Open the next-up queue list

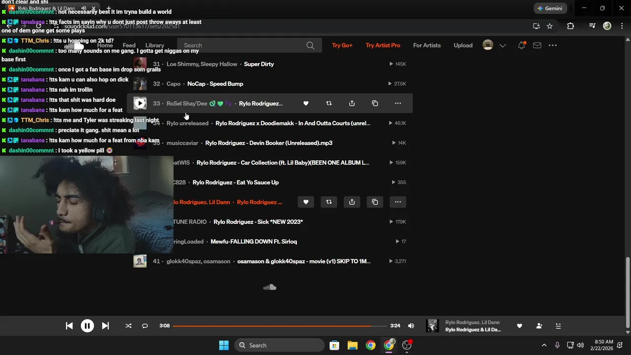(x=558, y=326)
